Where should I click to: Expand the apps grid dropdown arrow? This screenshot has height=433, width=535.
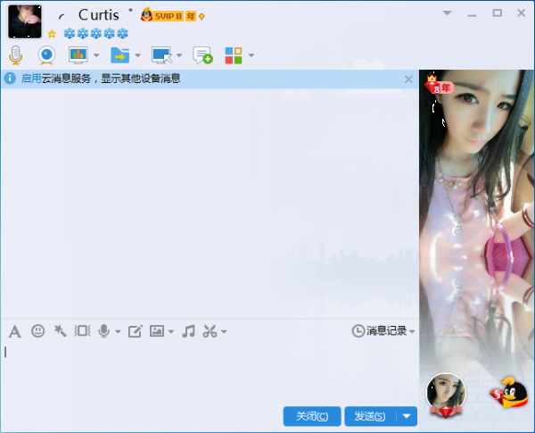point(251,55)
